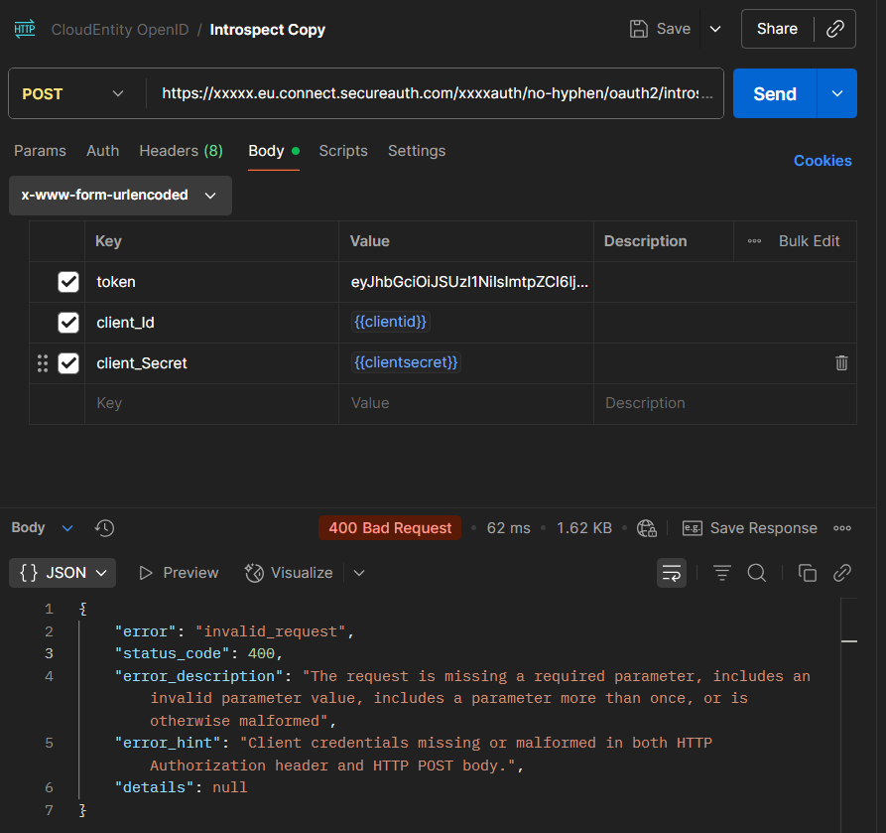
Task: Click Bulk Edit
Action: (x=809, y=241)
